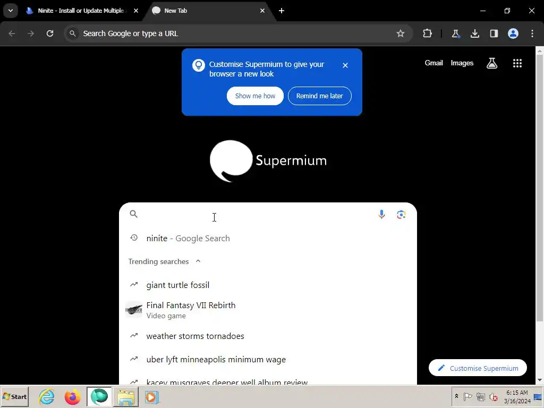This screenshot has width=544, height=408.
Task: Focus the address bar URL field
Action: coord(229,33)
